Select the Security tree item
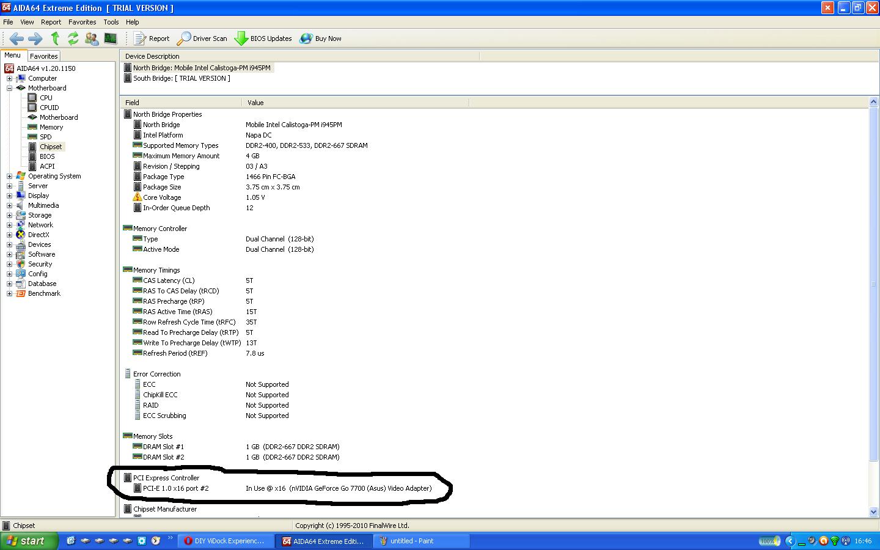Viewport: 880px width, 550px height. click(x=40, y=264)
